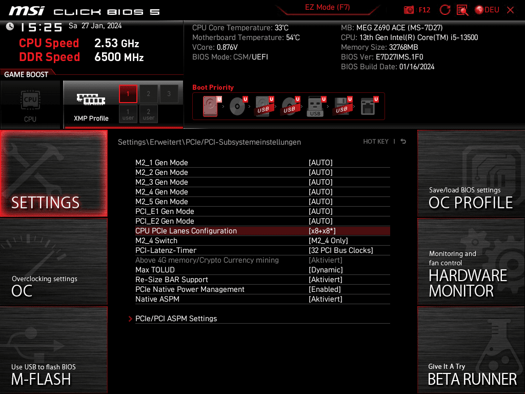Click the GAME BOOST label
Screen dimensions: 525x394
click(x=26, y=74)
